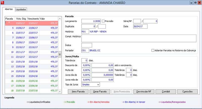Click the Multa de tolerance days field
Viewport: 202px width, 109px height.
click(x=129, y=70)
